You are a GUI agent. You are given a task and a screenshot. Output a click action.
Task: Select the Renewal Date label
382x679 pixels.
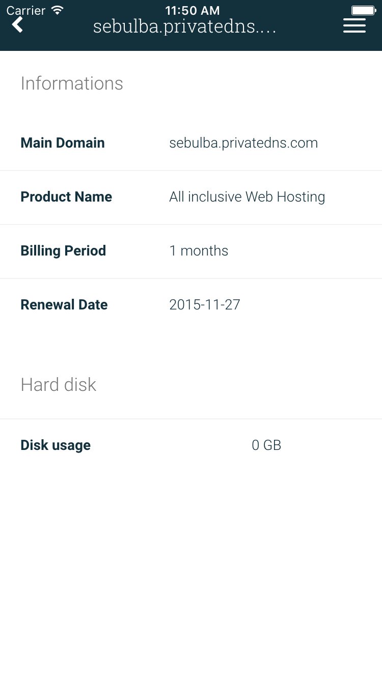[x=64, y=305]
